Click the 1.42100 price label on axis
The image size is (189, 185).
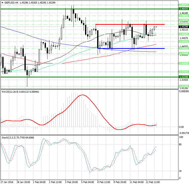183,77
